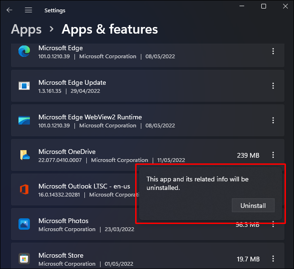Click the Microsoft OneDrive cloud icon
The width and height of the screenshot is (294, 269).
24,155
